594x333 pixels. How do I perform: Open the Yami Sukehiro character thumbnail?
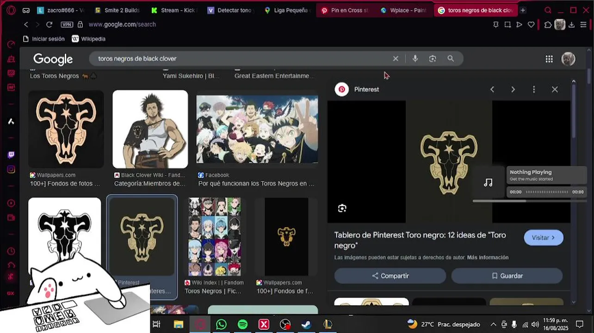pyautogui.click(x=150, y=129)
